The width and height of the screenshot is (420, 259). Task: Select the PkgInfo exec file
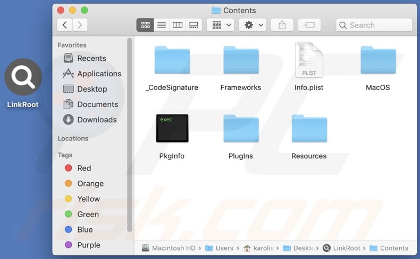(172, 128)
